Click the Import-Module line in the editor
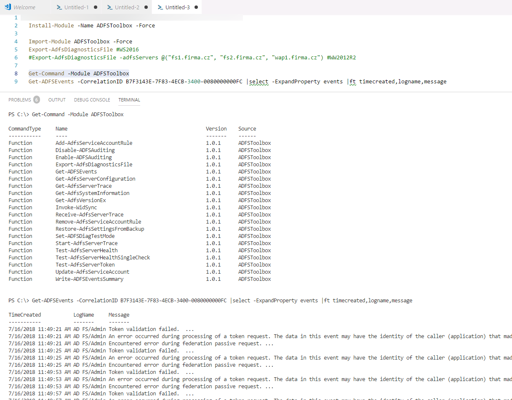This screenshot has width=512, height=400. pos(80,42)
